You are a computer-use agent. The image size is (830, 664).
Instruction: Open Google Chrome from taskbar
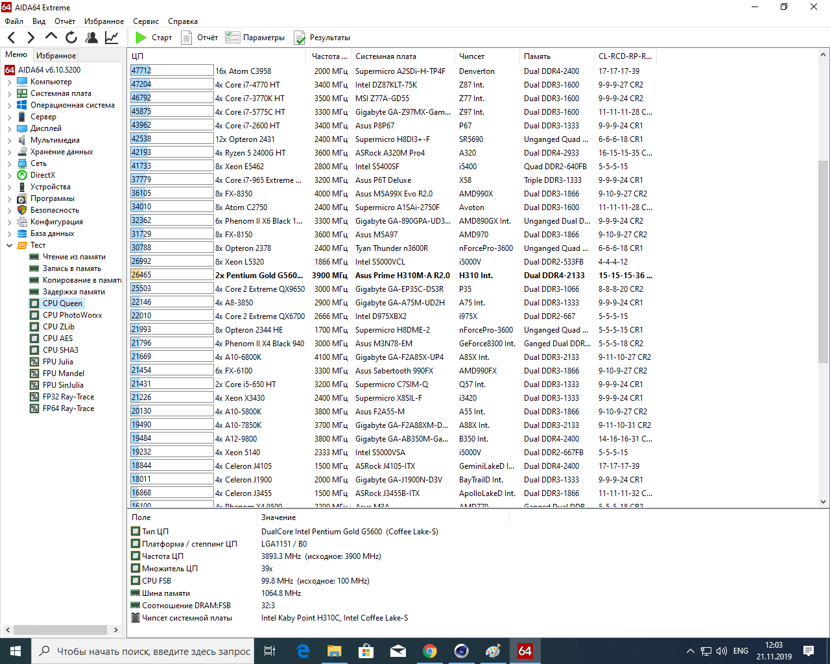(x=430, y=651)
